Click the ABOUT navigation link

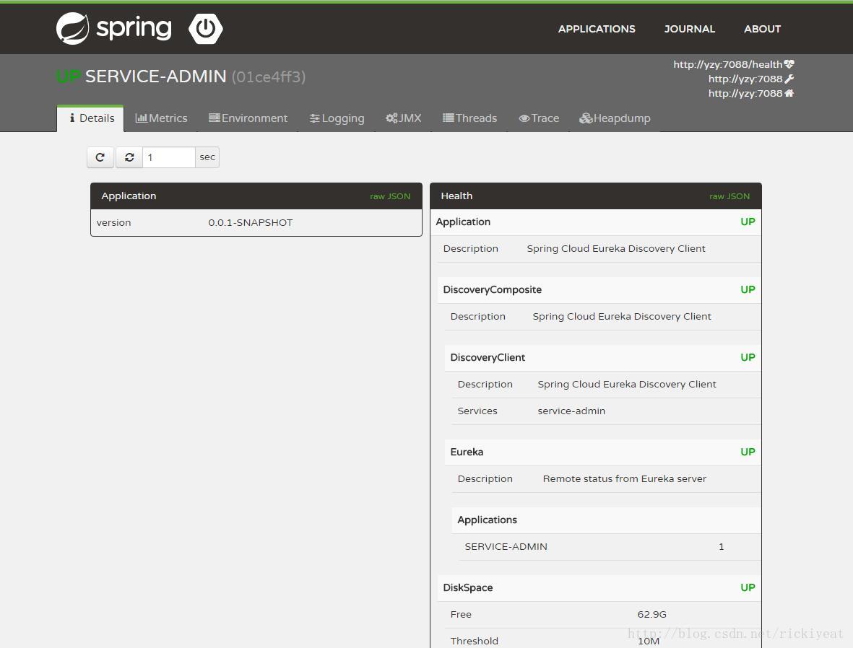pyautogui.click(x=762, y=29)
